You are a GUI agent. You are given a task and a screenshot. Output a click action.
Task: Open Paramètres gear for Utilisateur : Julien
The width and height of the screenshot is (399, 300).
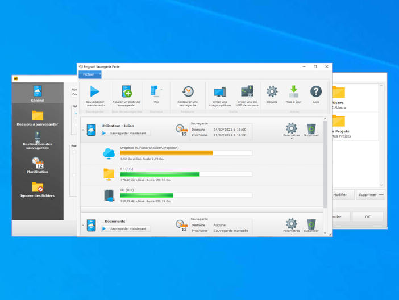pyautogui.click(x=292, y=128)
